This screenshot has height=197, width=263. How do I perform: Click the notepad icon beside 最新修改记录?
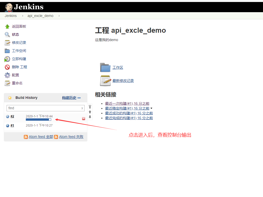pos(105,81)
